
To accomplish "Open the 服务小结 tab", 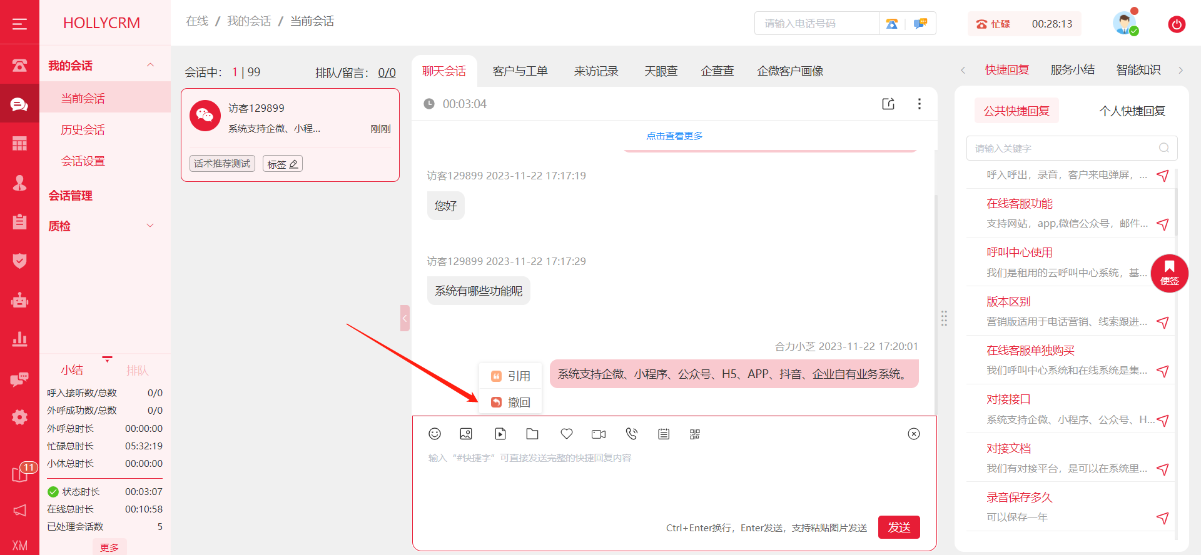I will 1073,70.
